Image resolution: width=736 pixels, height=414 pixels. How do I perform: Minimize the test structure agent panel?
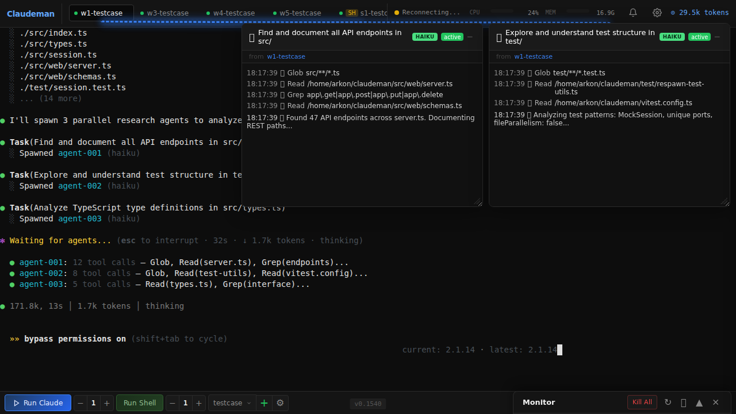pos(717,37)
